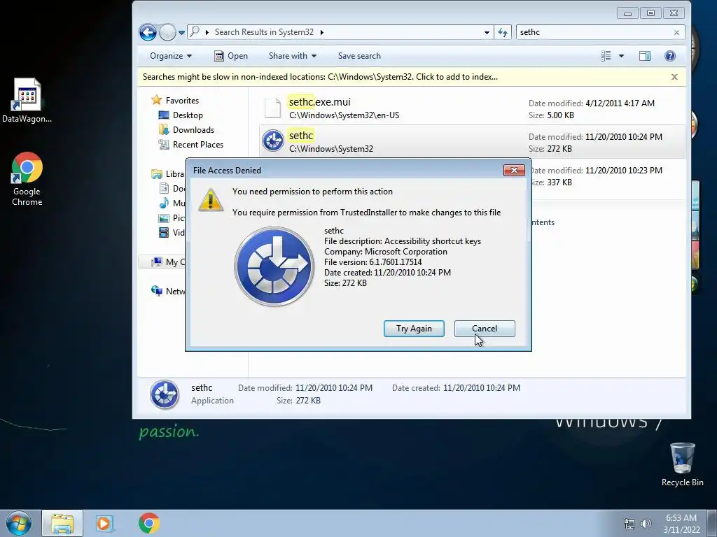The width and height of the screenshot is (717, 537).
Task: Dismiss the yellow info bar
Action: pyautogui.click(x=674, y=77)
